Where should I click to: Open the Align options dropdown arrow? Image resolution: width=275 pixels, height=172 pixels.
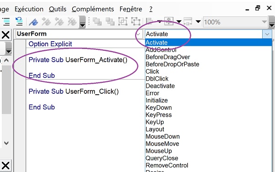pos(159,21)
